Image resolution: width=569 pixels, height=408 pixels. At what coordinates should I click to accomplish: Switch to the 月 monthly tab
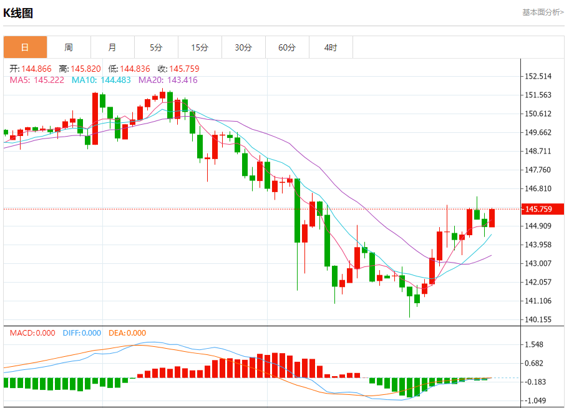[112, 47]
